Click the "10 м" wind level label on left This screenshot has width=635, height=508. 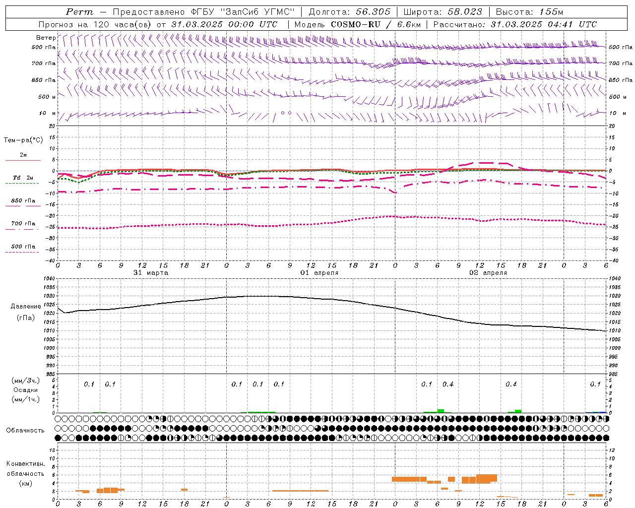click(48, 113)
